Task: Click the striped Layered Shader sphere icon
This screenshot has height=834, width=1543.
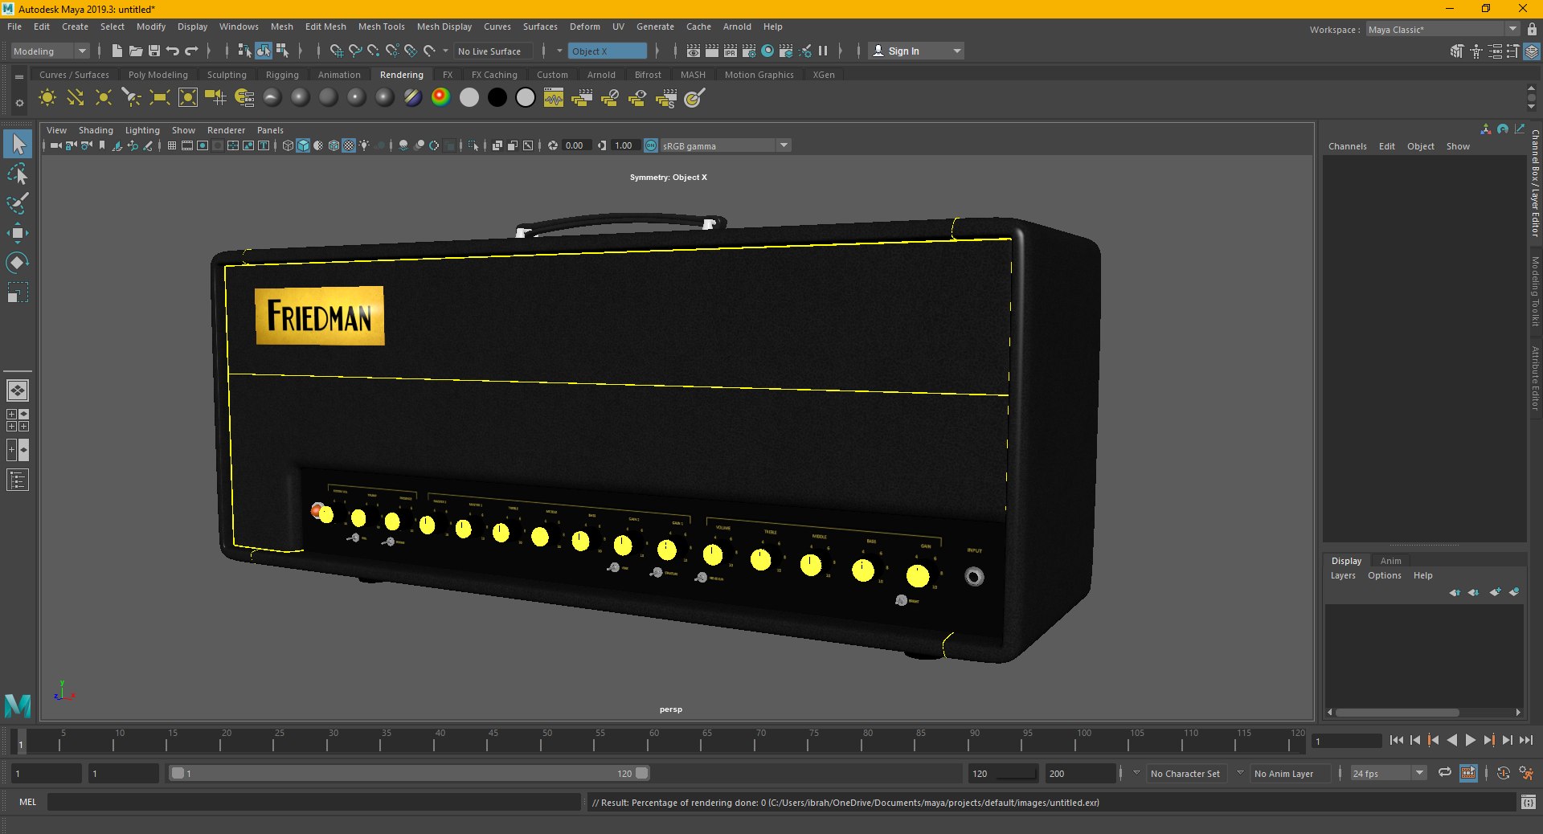Action: [412, 98]
